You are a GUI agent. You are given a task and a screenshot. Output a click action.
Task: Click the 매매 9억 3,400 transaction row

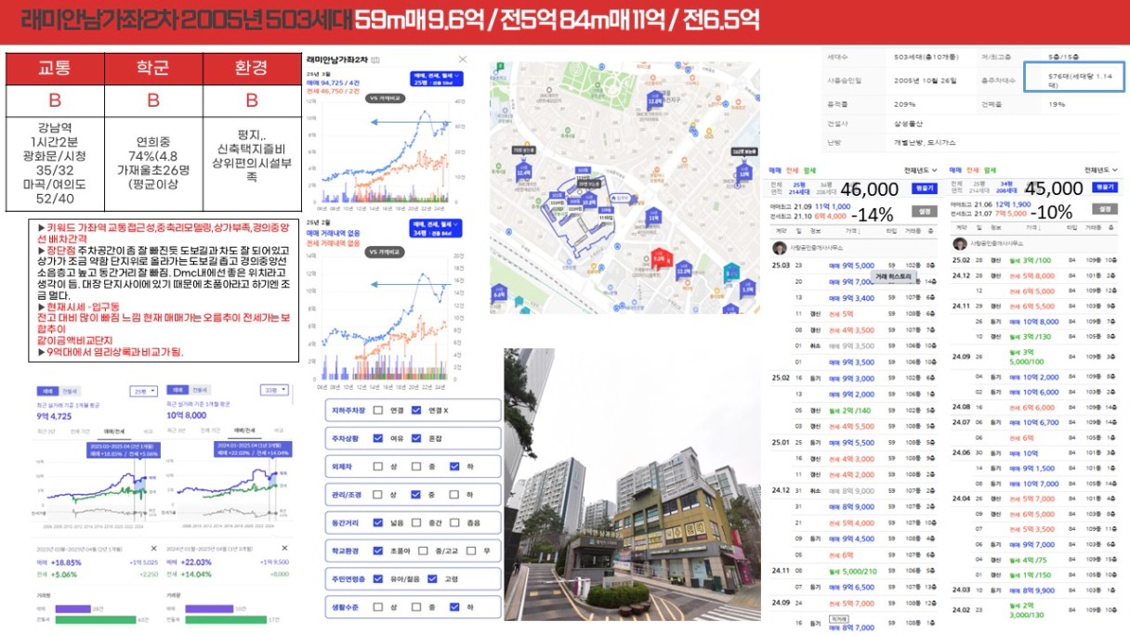pos(851,298)
